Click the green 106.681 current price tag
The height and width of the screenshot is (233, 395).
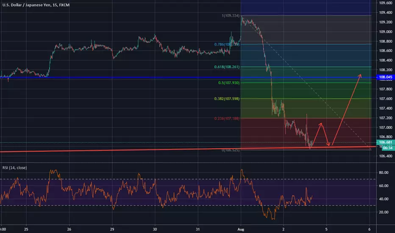tap(385, 142)
